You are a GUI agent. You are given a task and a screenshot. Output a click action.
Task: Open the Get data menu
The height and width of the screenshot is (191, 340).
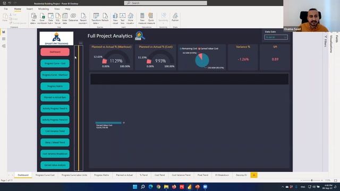tap(33, 19)
